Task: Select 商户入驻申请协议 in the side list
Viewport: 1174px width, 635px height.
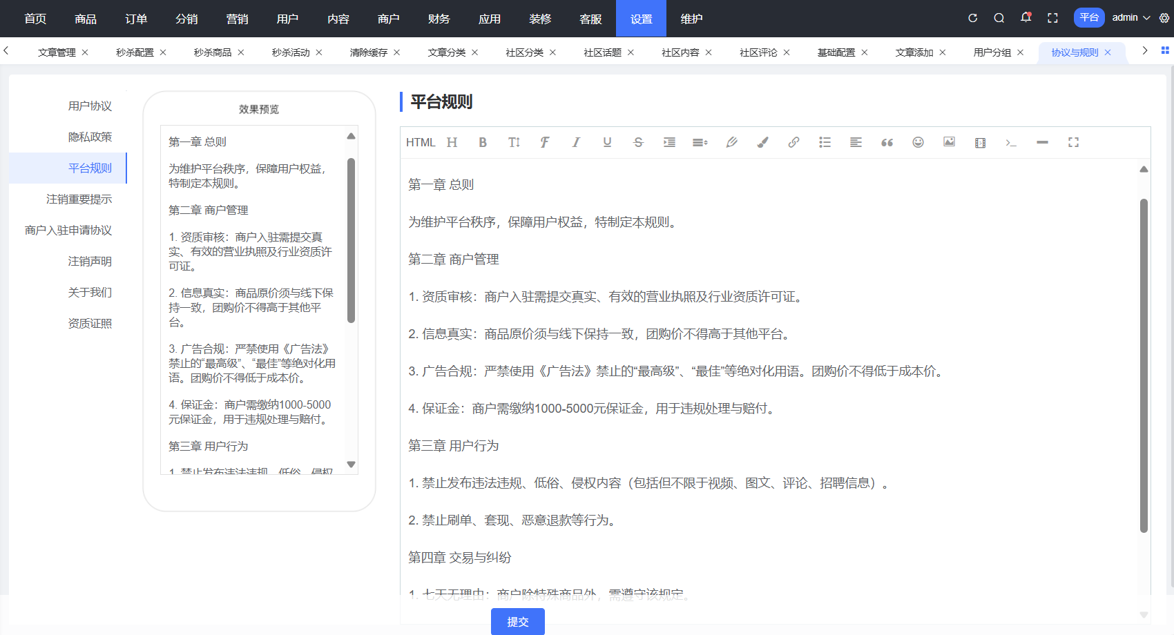Action: [68, 230]
